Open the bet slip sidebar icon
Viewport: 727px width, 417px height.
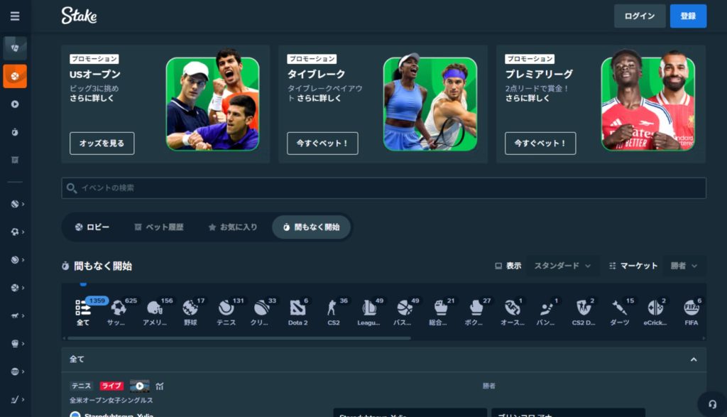click(15, 160)
